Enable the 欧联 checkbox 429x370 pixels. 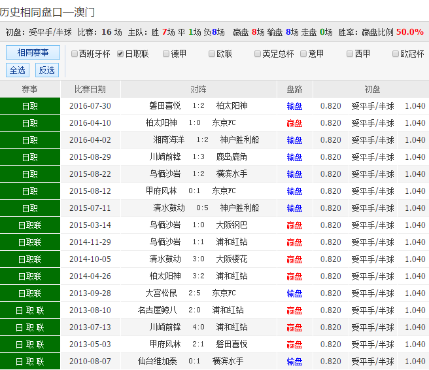click(212, 54)
